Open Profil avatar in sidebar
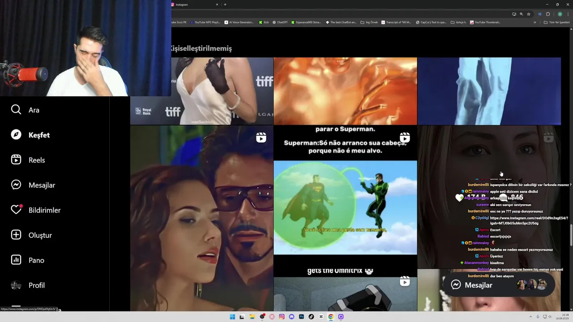 point(16,285)
